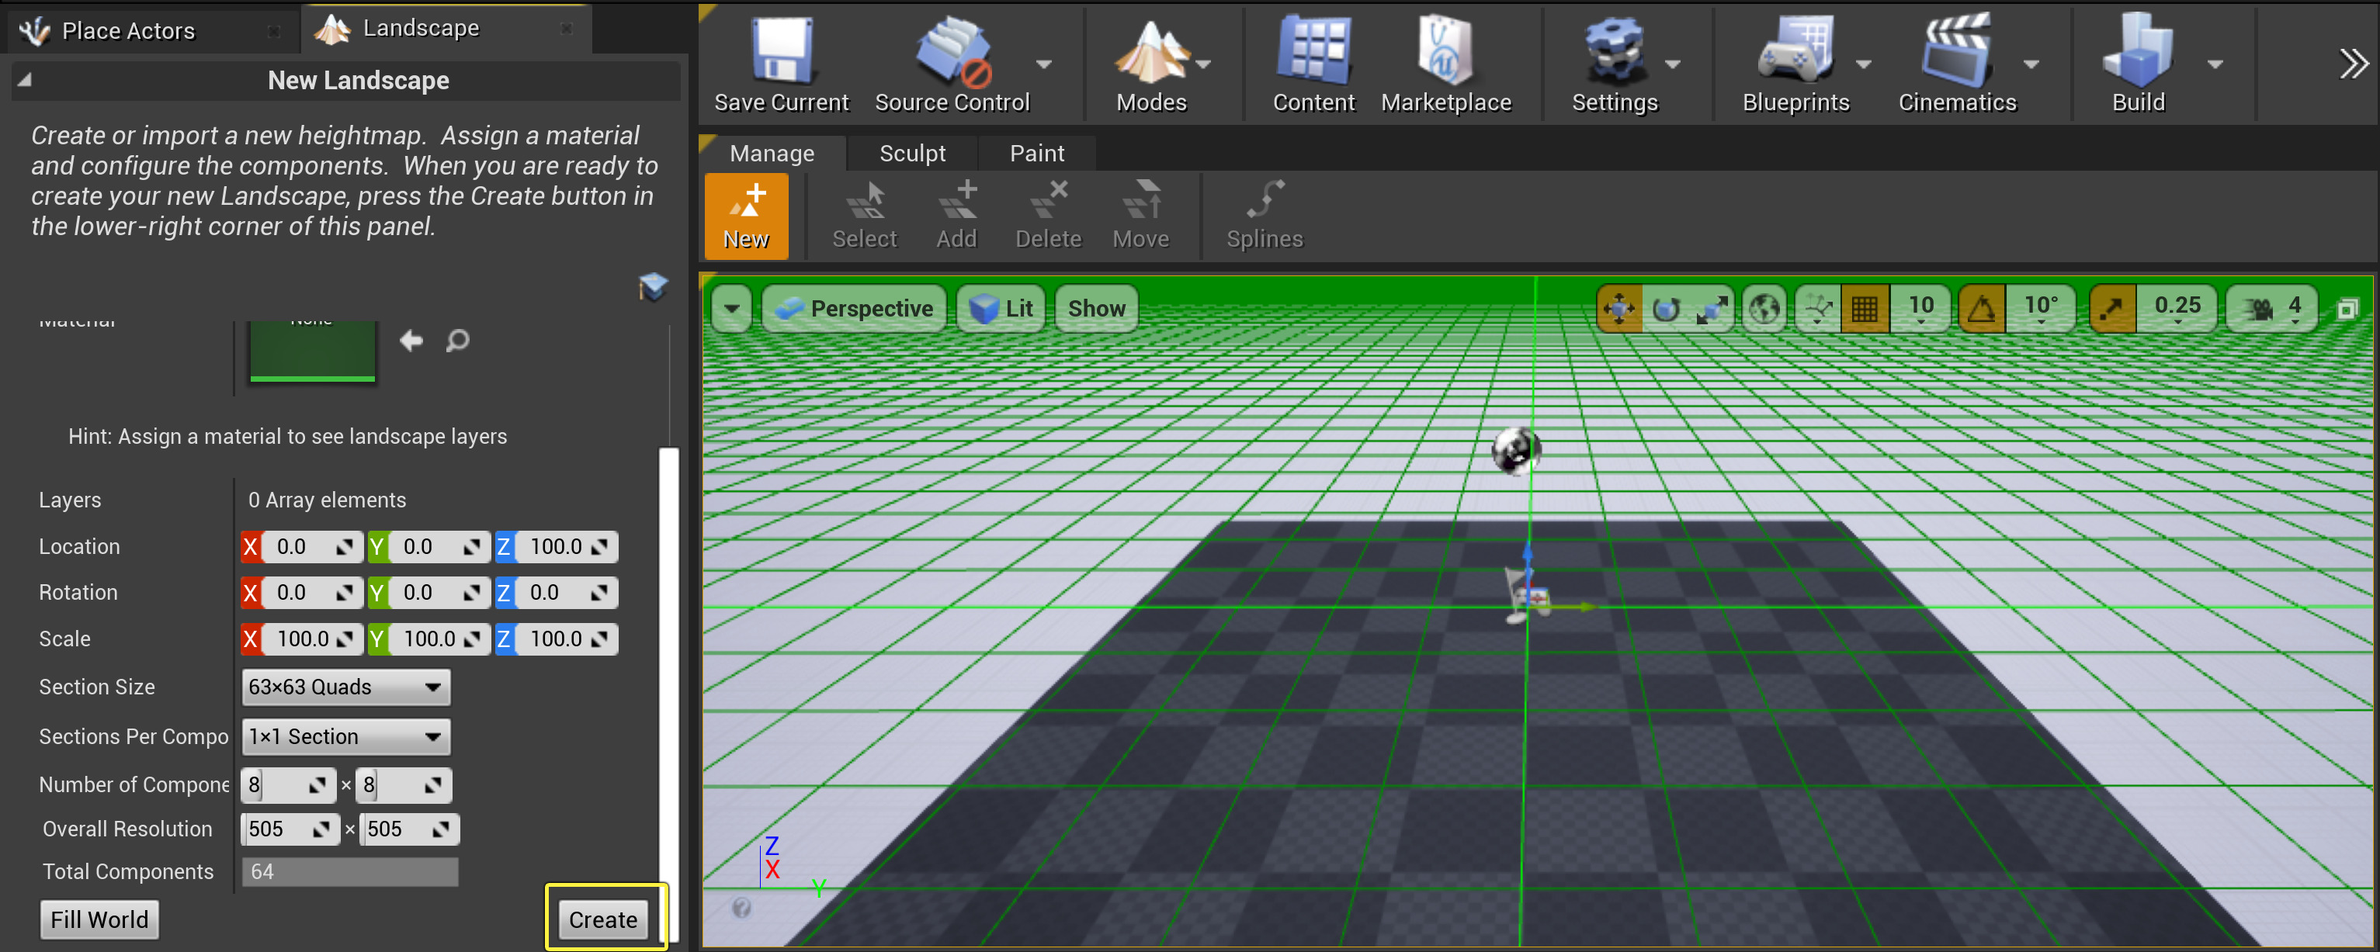Use selected asset arrow for material
The image size is (2380, 952).
(x=411, y=341)
